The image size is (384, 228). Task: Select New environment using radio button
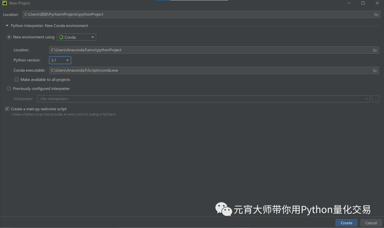click(9, 37)
